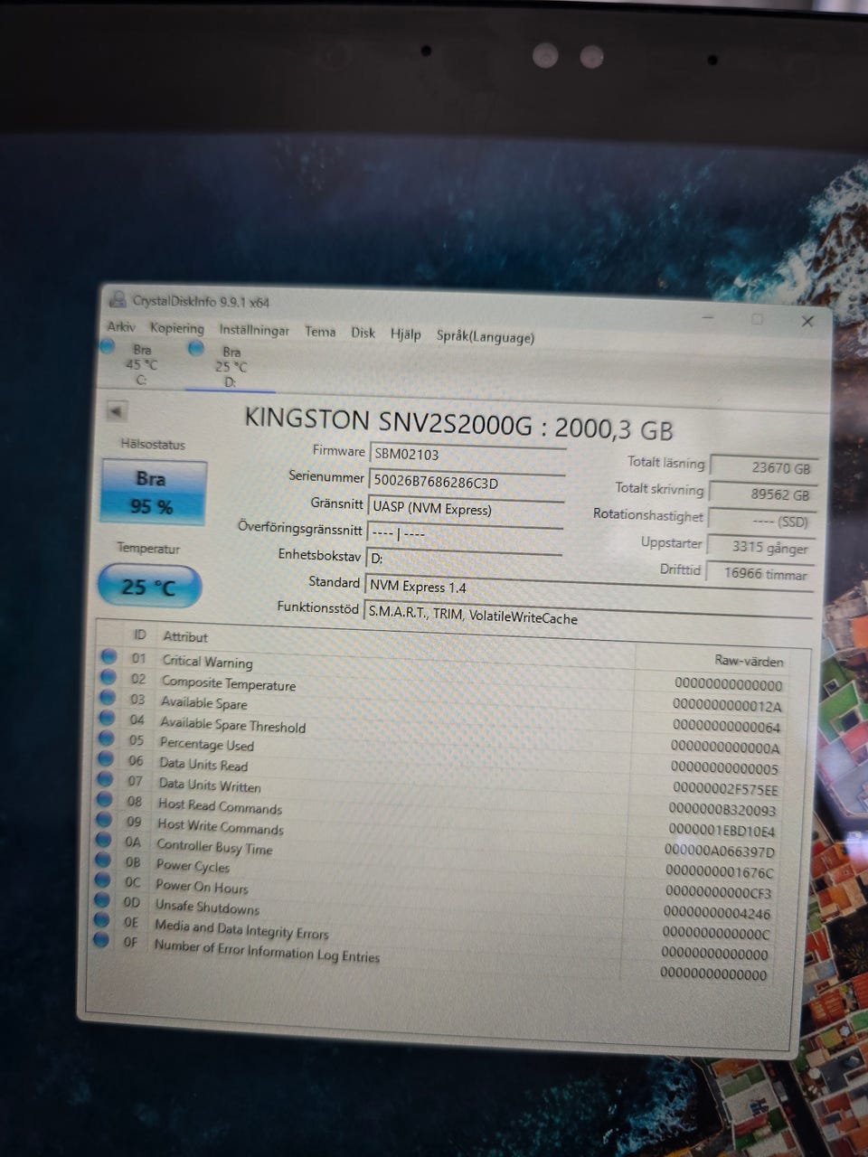Click the KINGSTON SNV2S2000G drive title
Screen dimensions: 868x1157
coord(458,423)
